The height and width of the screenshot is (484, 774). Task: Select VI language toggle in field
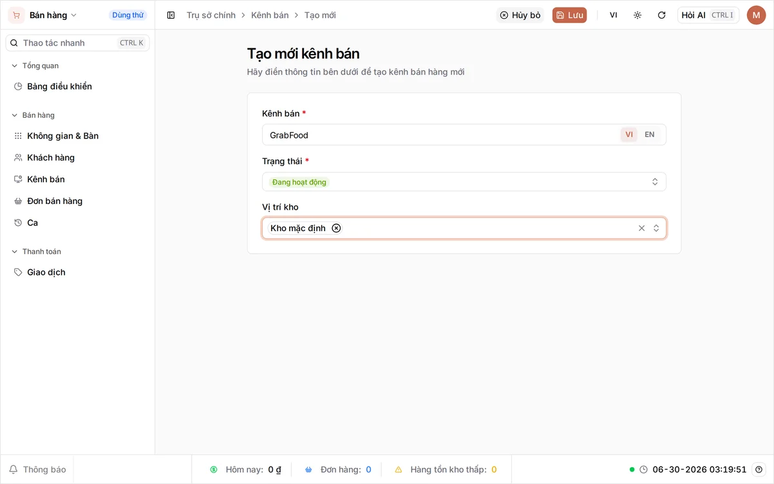tap(629, 135)
